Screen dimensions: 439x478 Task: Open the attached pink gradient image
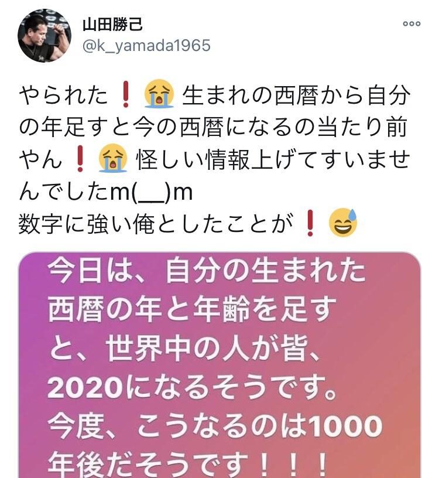[x=220, y=365]
